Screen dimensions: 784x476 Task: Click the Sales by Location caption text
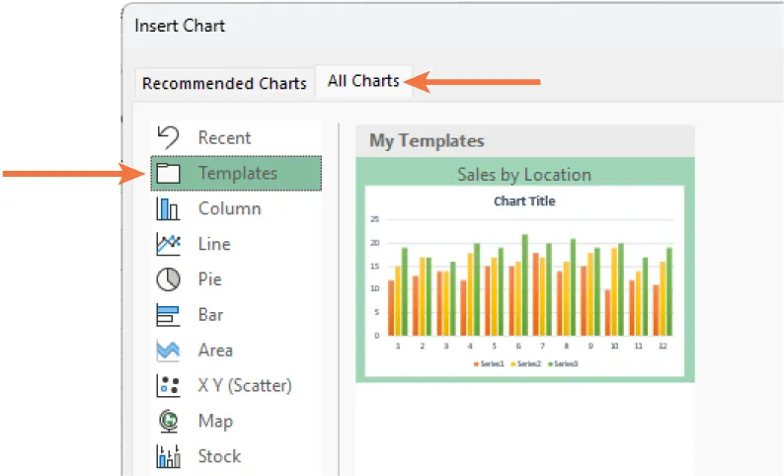point(524,175)
